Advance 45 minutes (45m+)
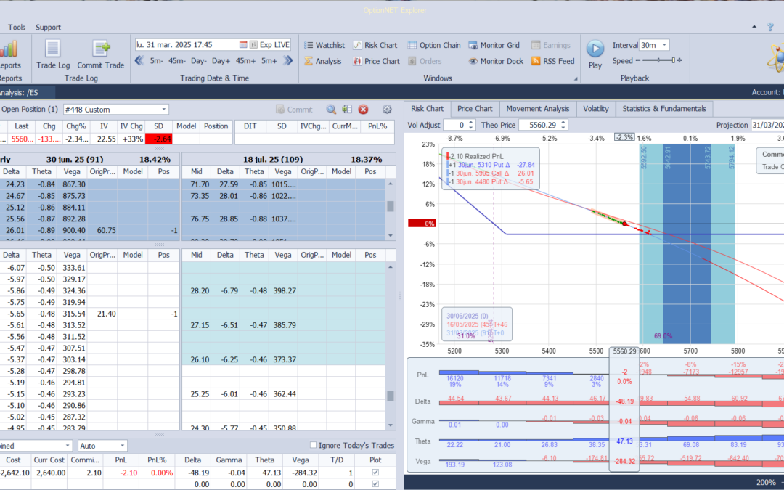This screenshot has width=784, height=490. click(245, 61)
